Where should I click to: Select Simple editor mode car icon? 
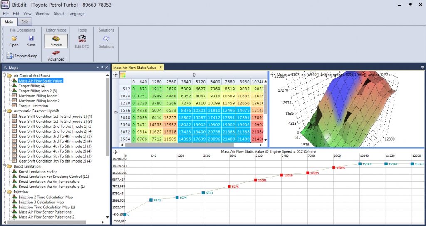56,41
